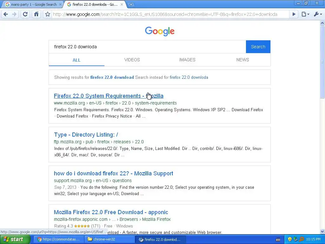Image resolution: width=325 pixels, height=244 pixels.
Task: Click 'www.mozilla.org › en-US › firefox' URL text
Action: coord(115,103)
